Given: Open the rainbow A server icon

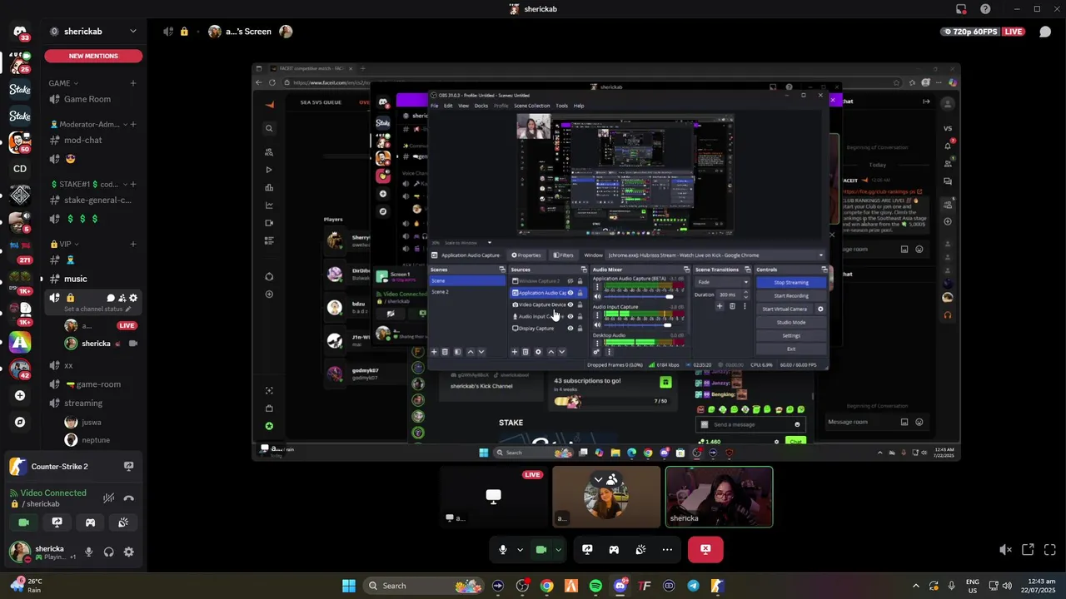Looking at the screenshot, I should 20,342.
